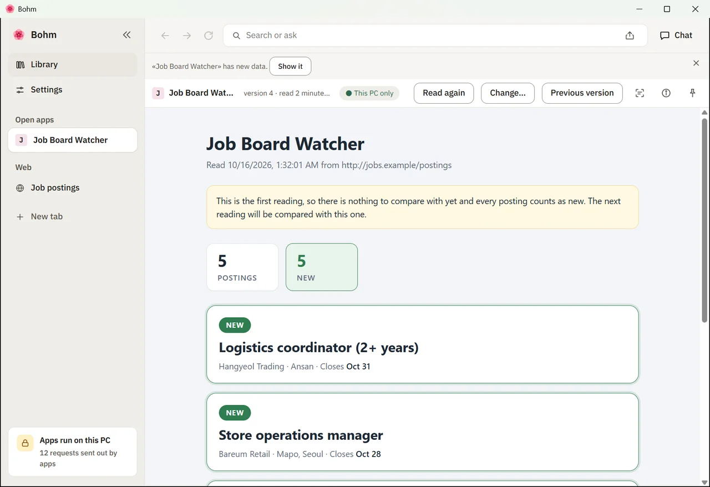
Task: Click the scan frame icon in the app toolbar
Action: [x=640, y=93]
